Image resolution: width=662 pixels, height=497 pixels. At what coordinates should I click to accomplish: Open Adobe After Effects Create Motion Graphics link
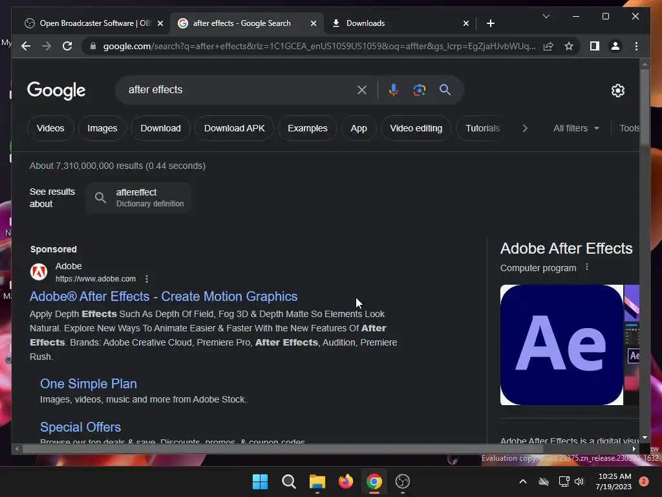(164, 296)
